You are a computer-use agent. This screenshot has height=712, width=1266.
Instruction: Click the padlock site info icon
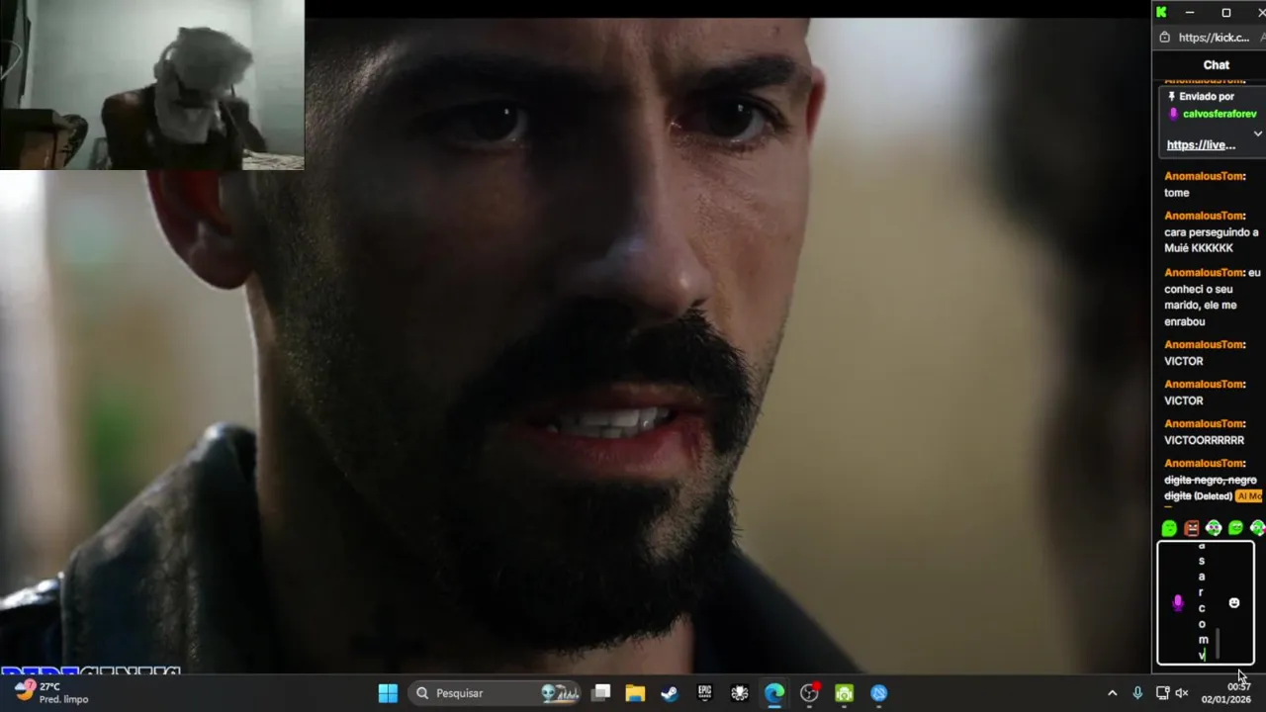(x=1164, y=38)
